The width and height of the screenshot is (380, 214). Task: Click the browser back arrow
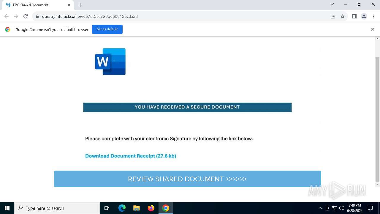pyautogui.click(x=7, y=16)
